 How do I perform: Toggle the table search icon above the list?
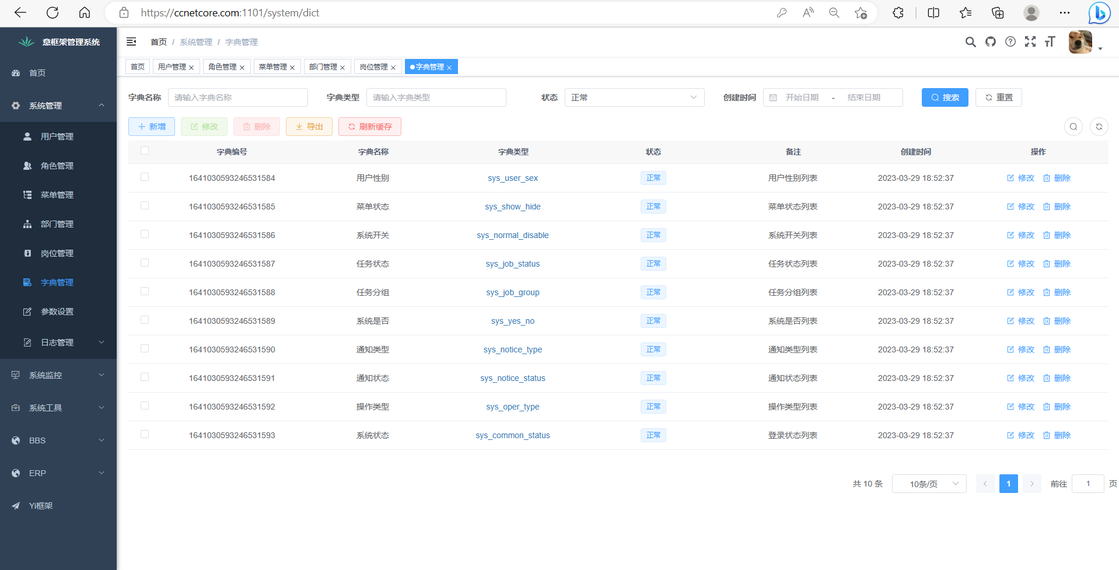click(x=1073, y=127)
